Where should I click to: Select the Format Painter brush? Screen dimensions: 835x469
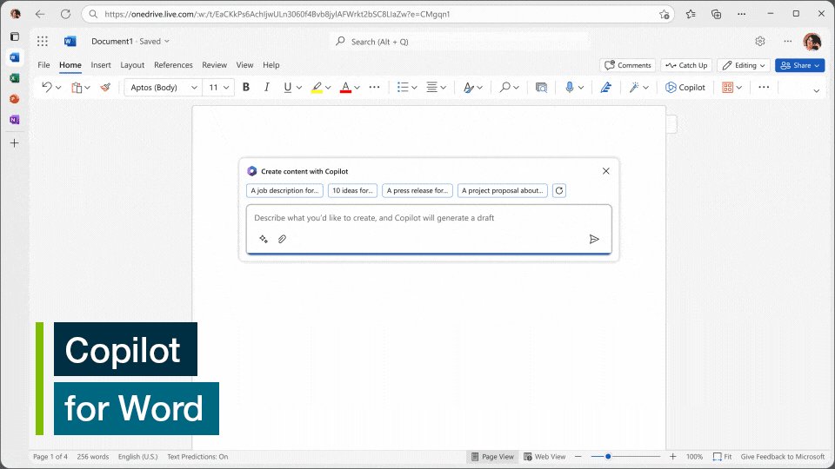click(x=105, y=87)
